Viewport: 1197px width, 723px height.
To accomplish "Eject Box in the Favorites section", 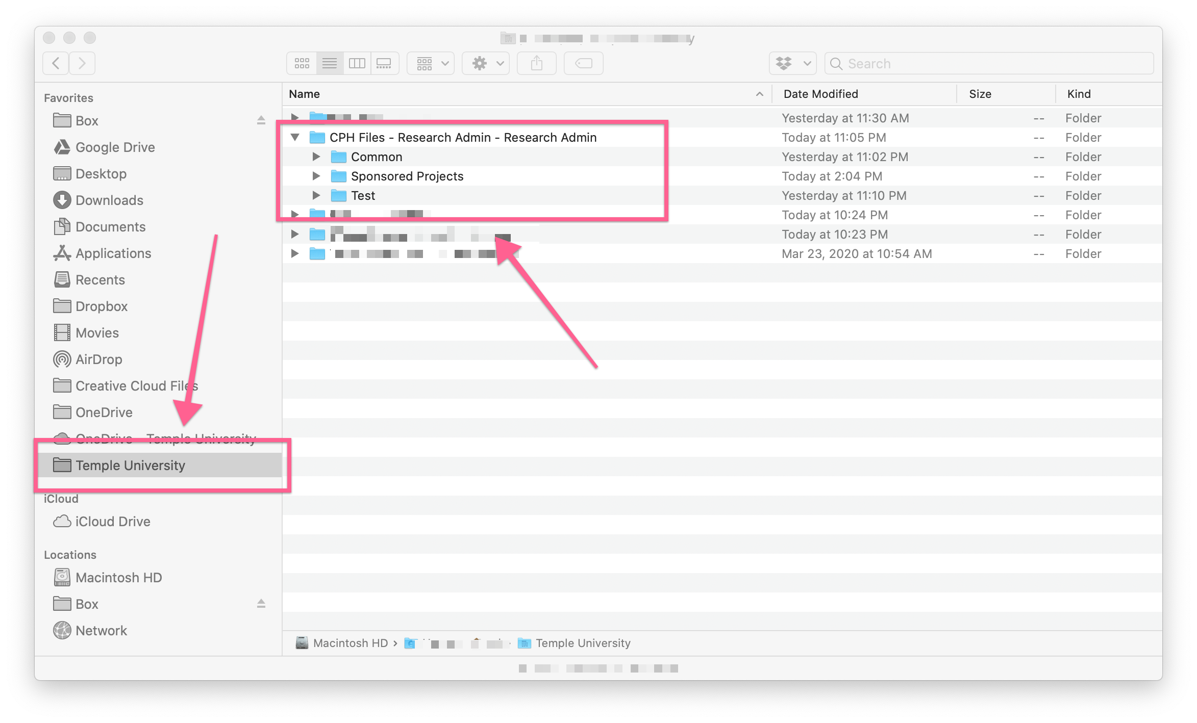I will click(261, 120).
